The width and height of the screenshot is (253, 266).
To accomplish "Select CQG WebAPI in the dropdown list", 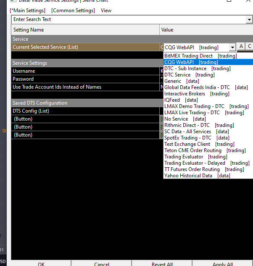I will (208, 62).
